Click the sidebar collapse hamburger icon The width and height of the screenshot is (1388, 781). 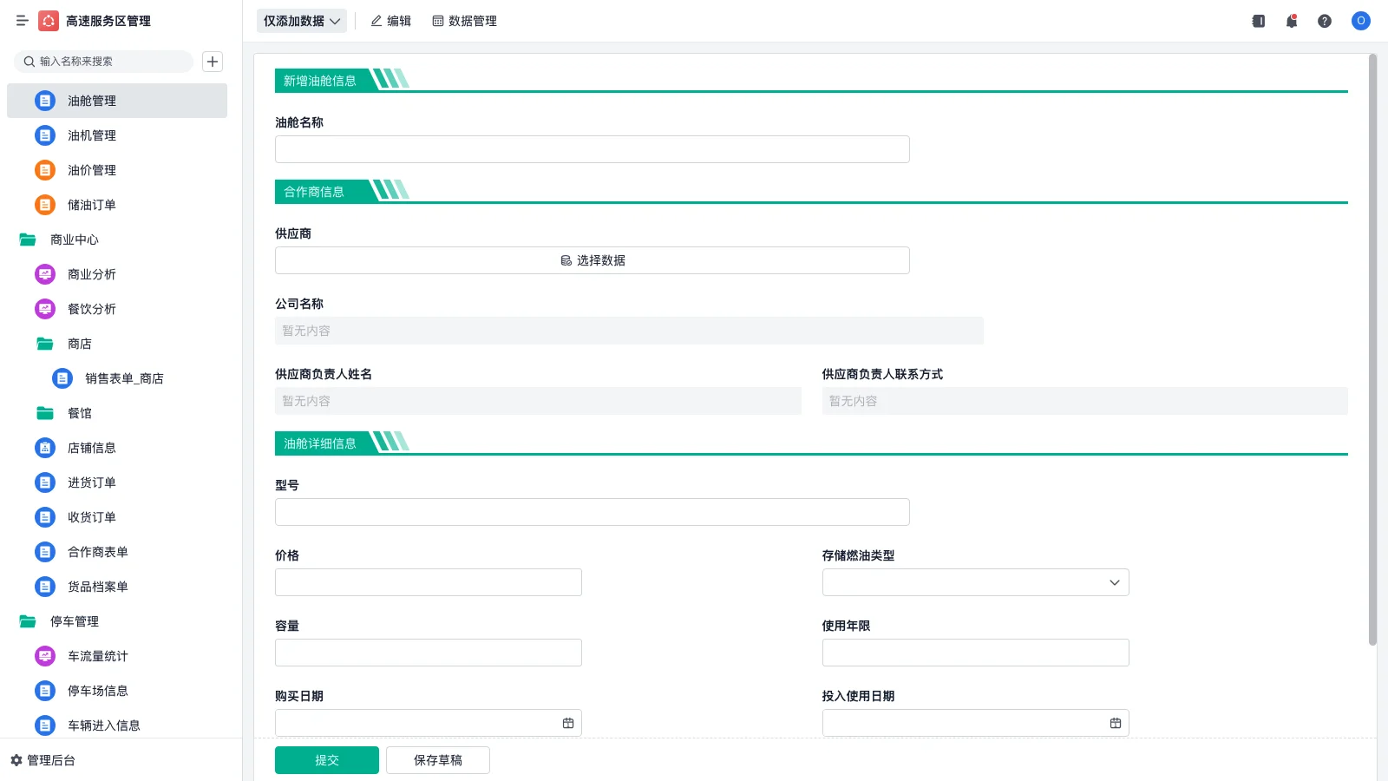point(22,21)
